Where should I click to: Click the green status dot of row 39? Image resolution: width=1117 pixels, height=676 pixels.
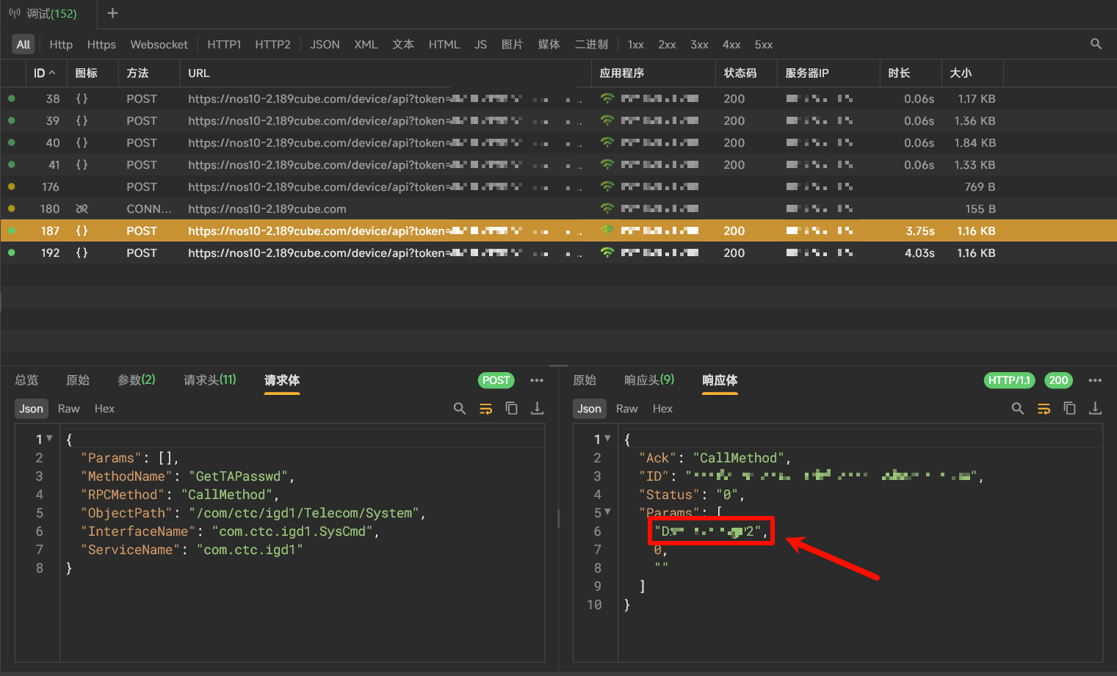pyautogui.click(x=12, y=120)
